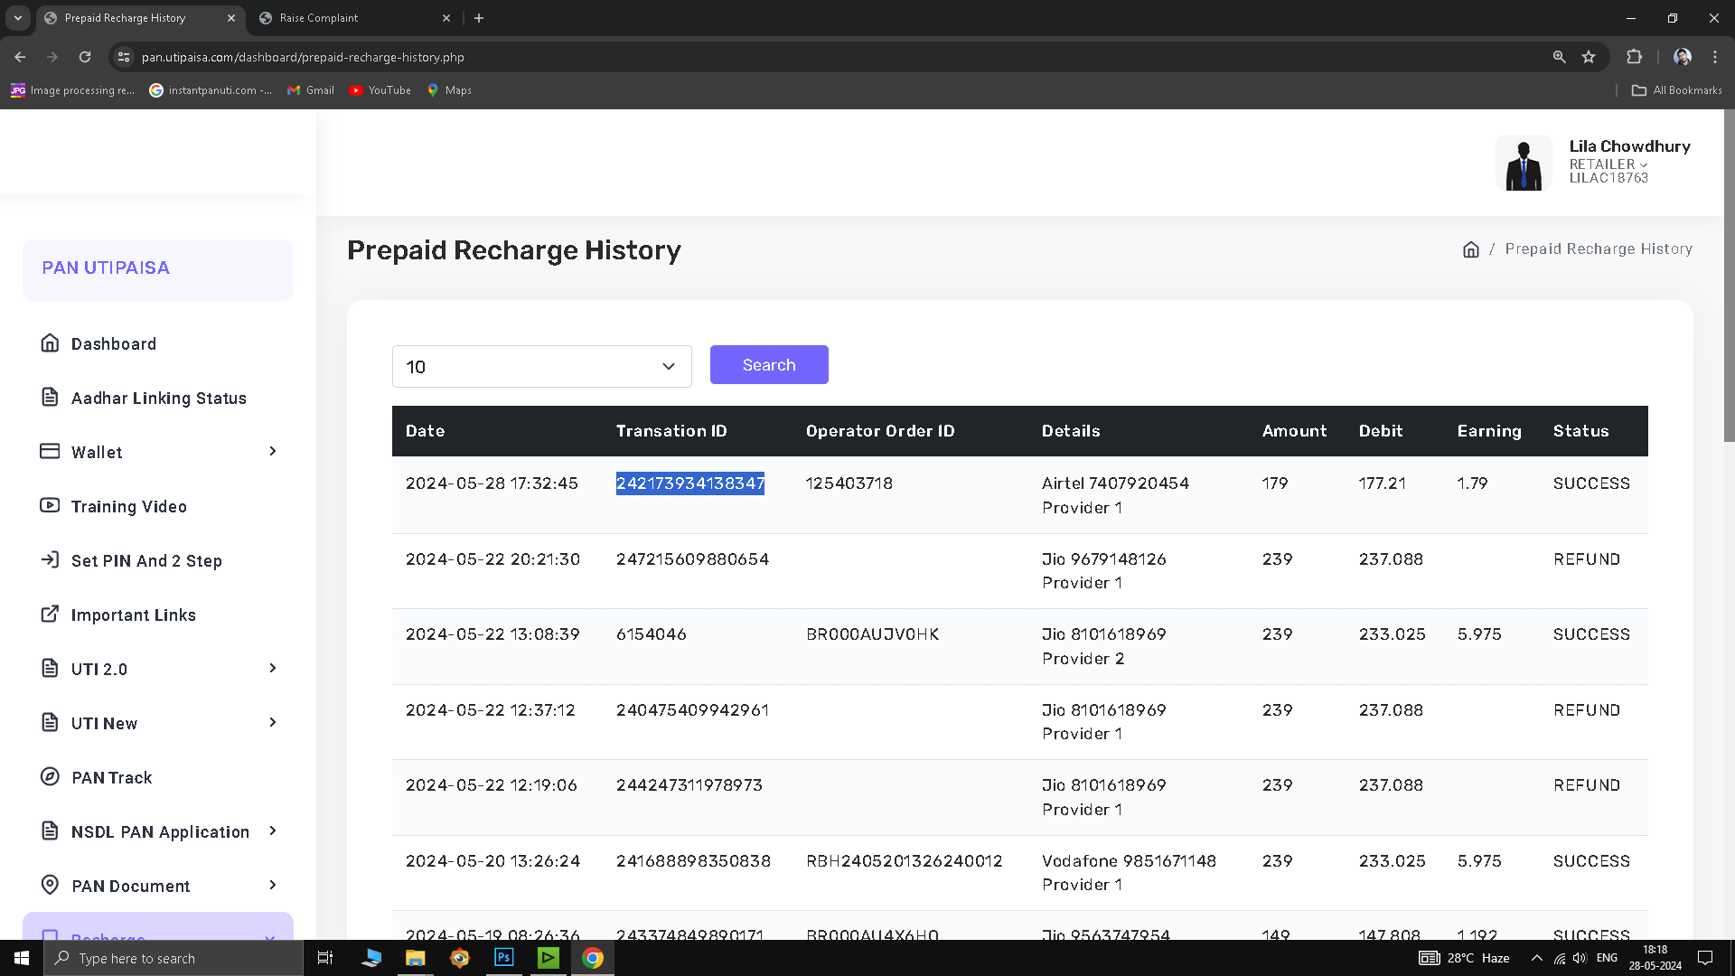
Task: Click the PAN Track compass icon
Action: (50, 777)
